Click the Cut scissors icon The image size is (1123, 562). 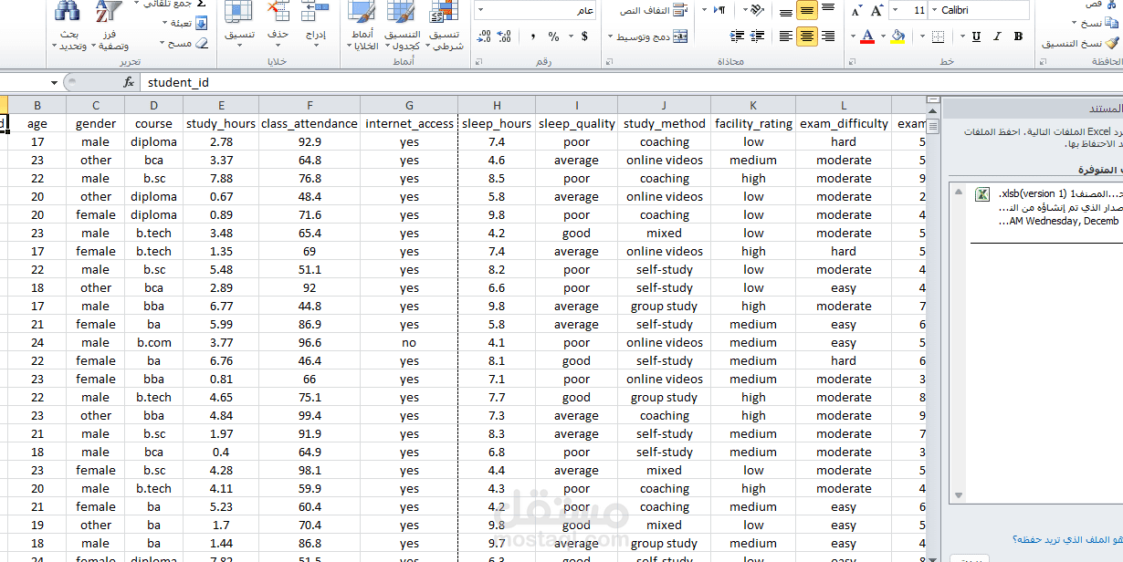click(x=1111, y=4)
